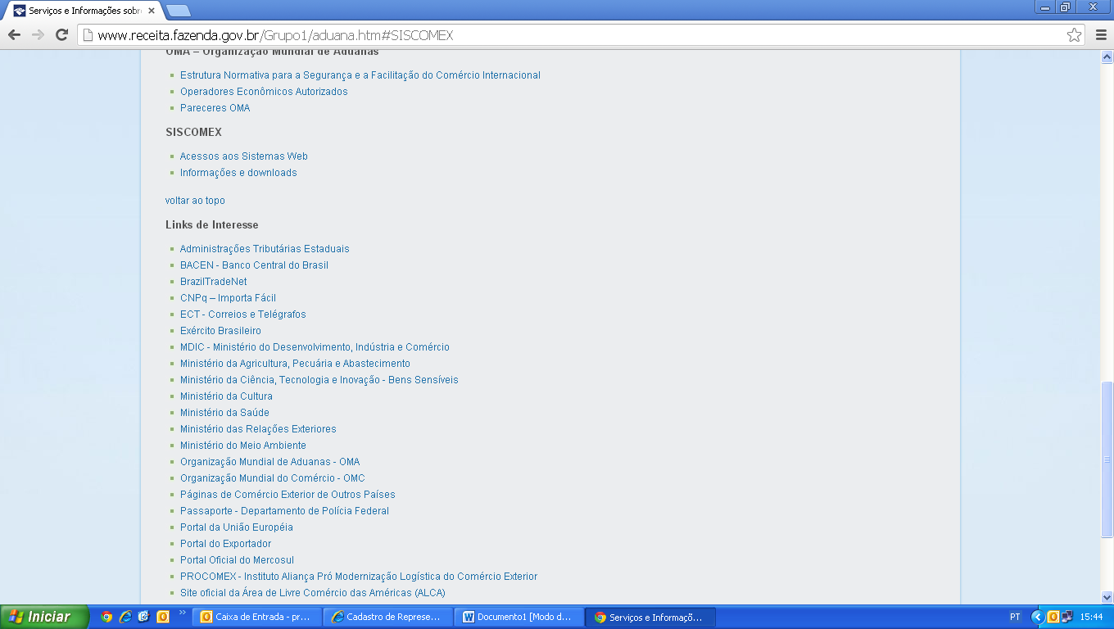Expand hidden system tray icons arrow
The height and width of the screenshot is (629, 1114).
point(1038,617)
